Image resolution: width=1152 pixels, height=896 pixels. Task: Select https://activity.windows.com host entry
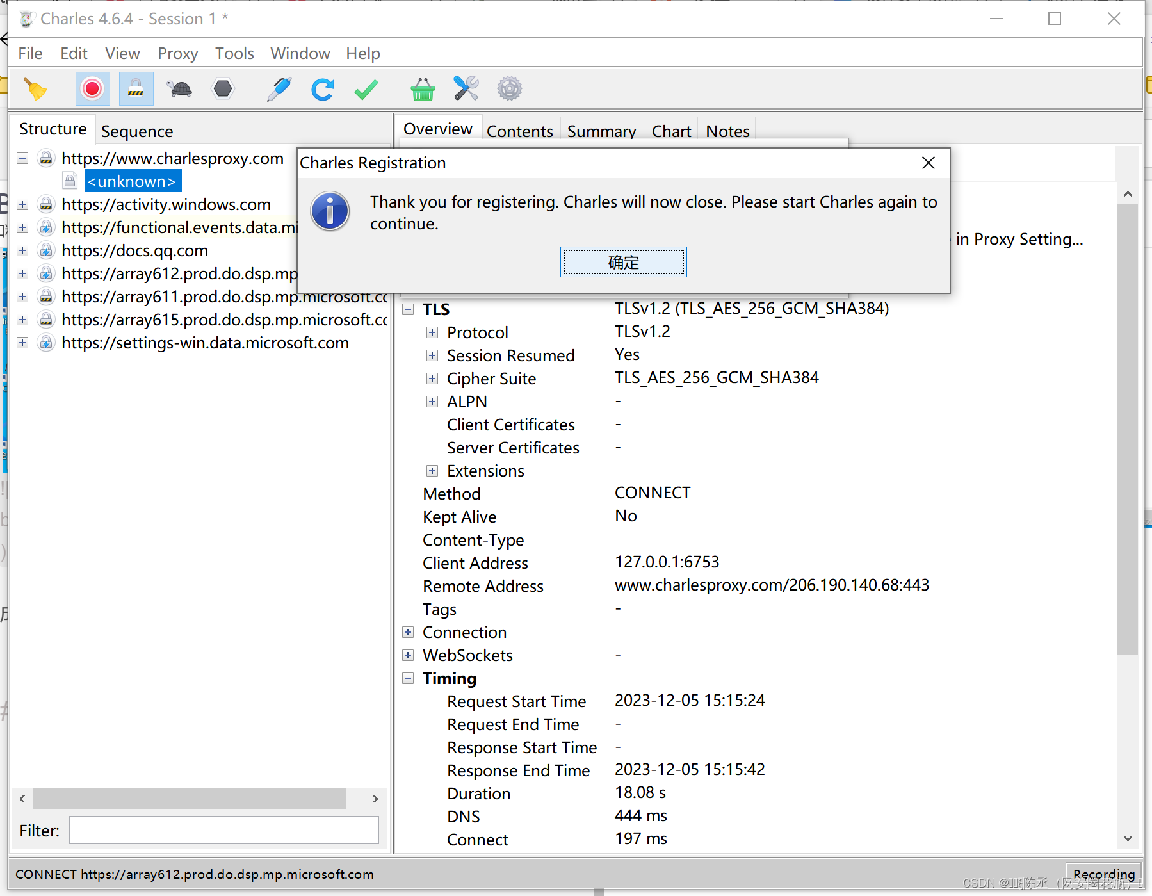click(x=166, y=204)
